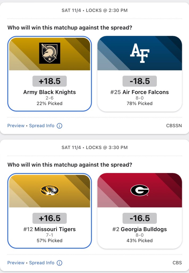Screen dimensions: 189x273
Task: Click the CBS network label
Action: pyautogui.click(x=177, y=263)
